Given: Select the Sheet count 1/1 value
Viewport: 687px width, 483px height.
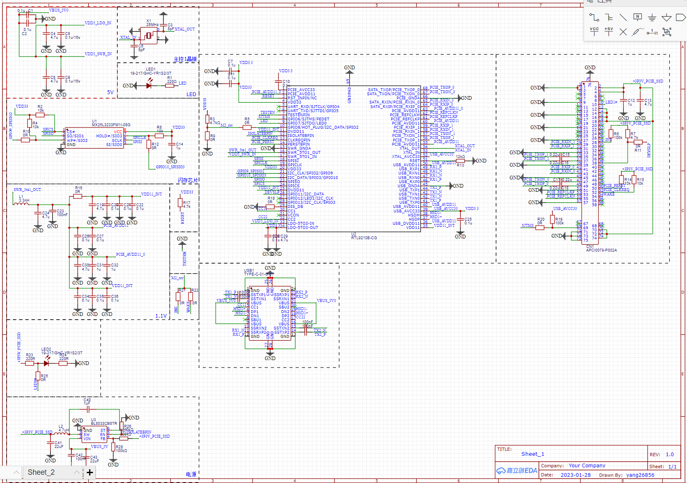Looking at the screenshot, I should point(672,467).
